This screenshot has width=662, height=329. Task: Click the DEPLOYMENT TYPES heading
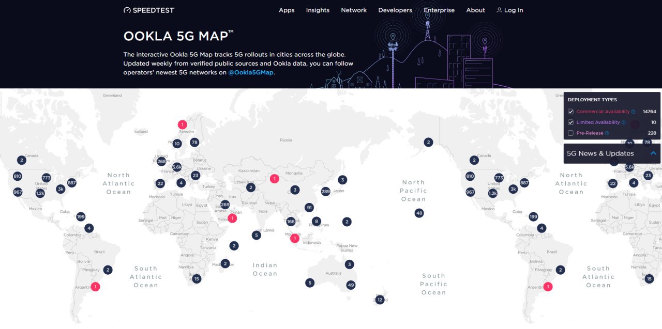tap(592, 100)
